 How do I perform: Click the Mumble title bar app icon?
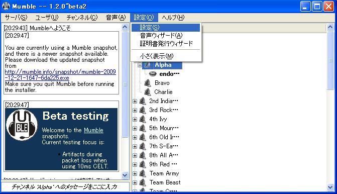(6, 6)
